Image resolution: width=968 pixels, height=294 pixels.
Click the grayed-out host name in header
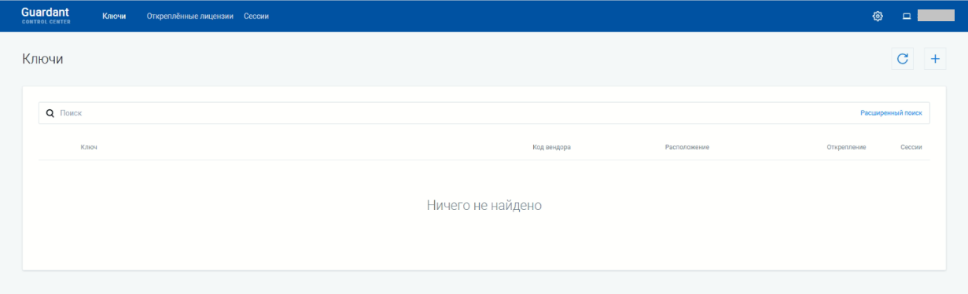coord(936,16)
